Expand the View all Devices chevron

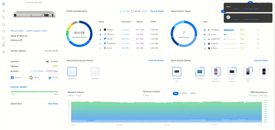click(165, 61)
